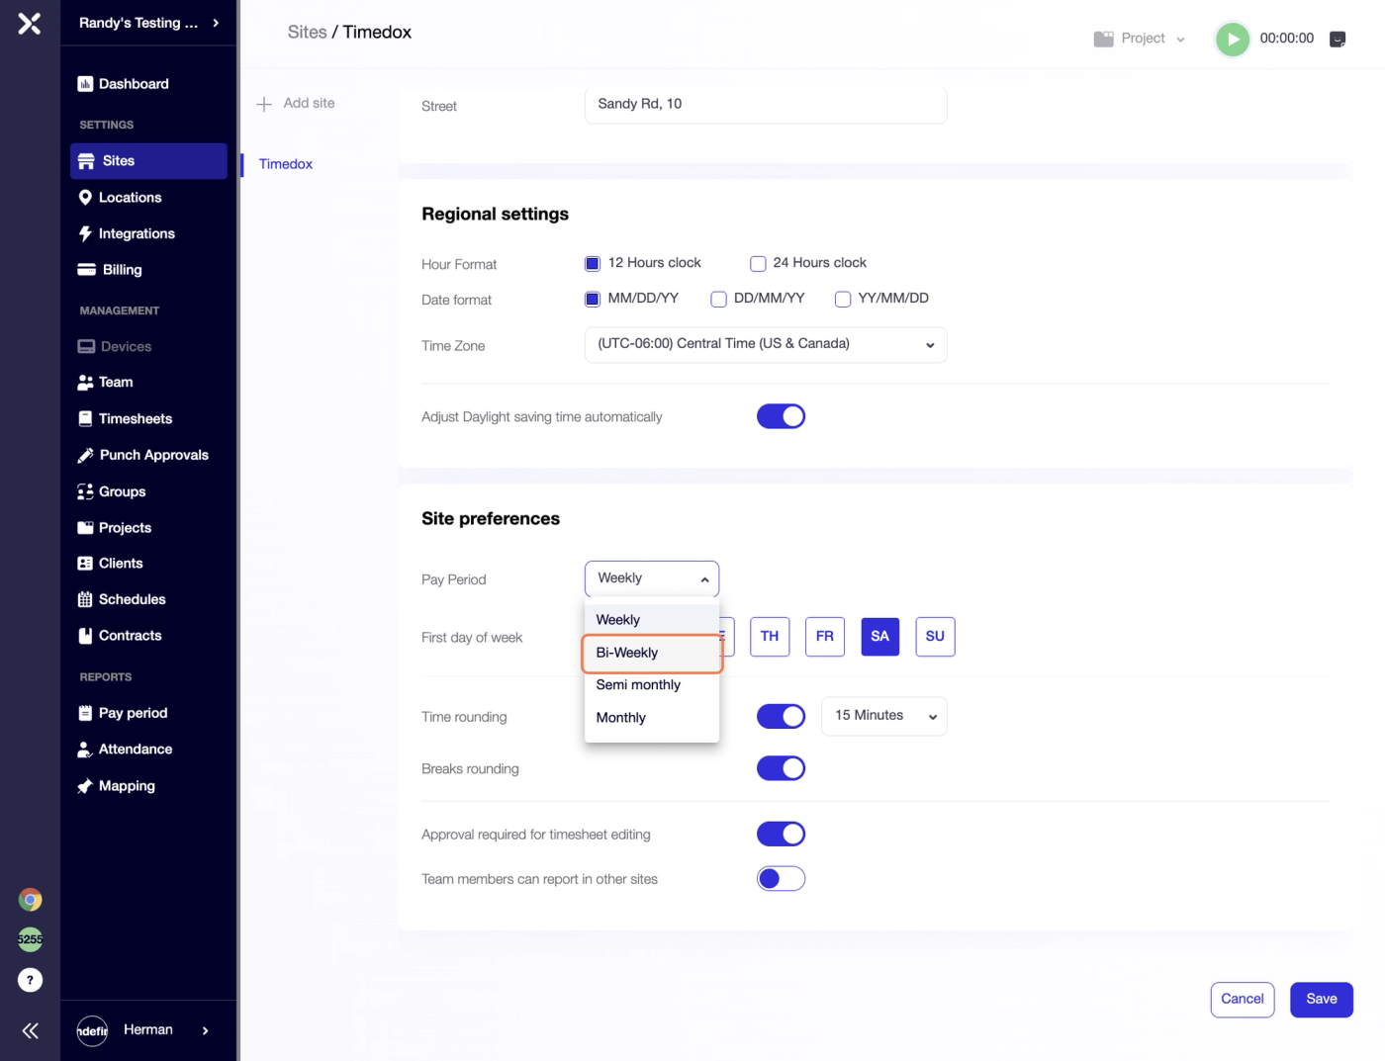
Task: Choose the DD/MM/YY date format checkbox
Action: coord(719,300)
